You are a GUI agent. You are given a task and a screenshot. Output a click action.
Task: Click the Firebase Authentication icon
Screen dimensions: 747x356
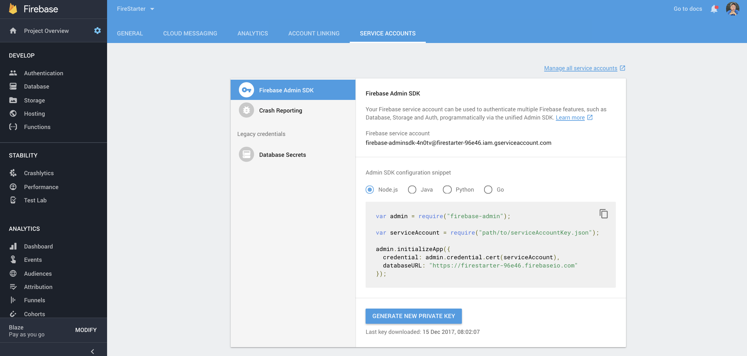coord(13,73)
